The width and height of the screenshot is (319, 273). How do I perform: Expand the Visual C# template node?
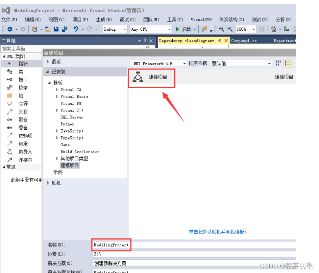(57, 90)
